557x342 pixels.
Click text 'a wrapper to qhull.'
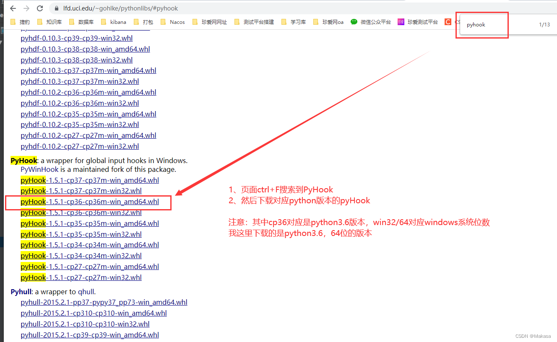tap(65, 292)
